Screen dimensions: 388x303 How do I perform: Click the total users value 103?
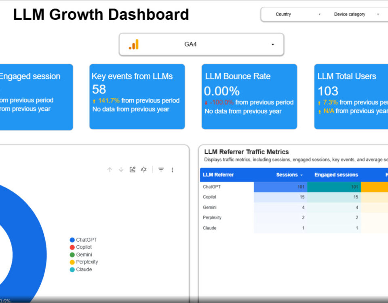tap(328, 91)
